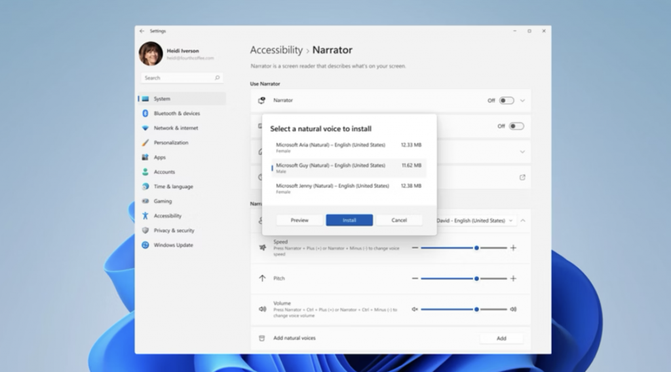
Task: Decrease pitch with the minus icon
Action: coord(415,279)
